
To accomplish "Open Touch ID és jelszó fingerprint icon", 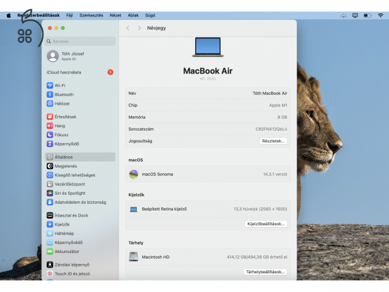I will [50, 274].
